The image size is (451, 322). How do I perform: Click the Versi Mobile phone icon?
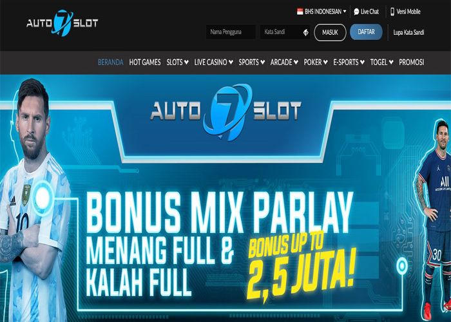(392, 12)
